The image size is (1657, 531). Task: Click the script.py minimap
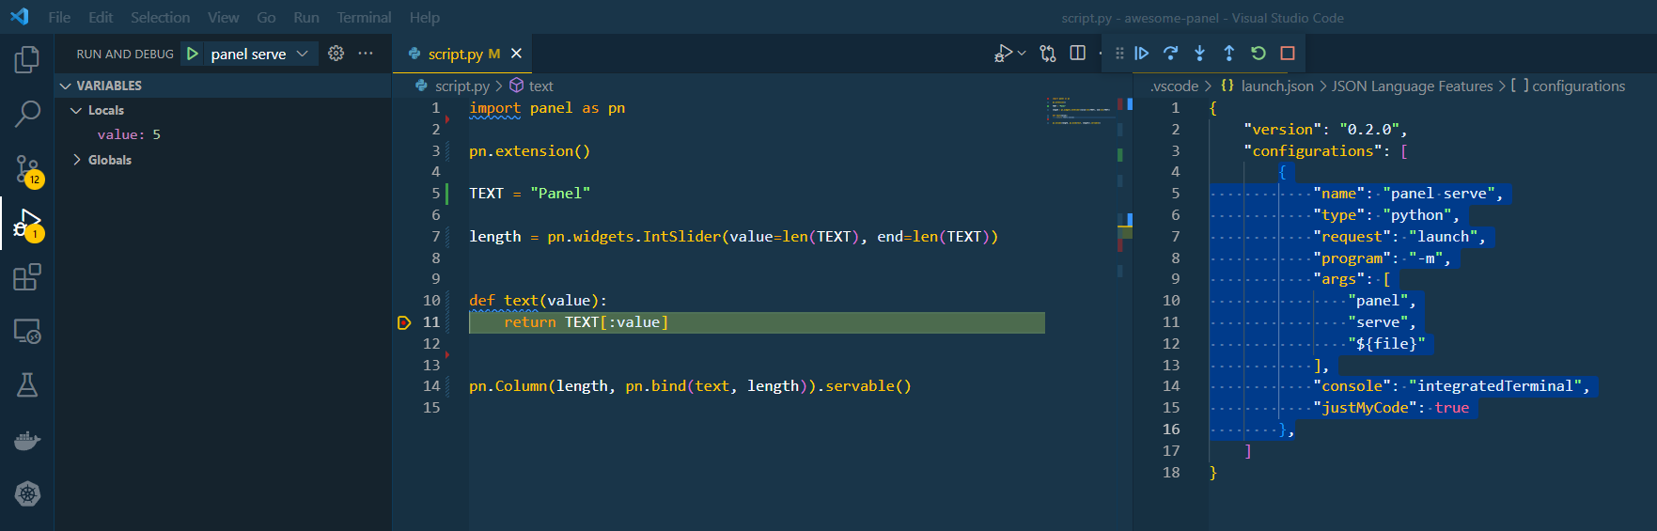point(1080,110)
